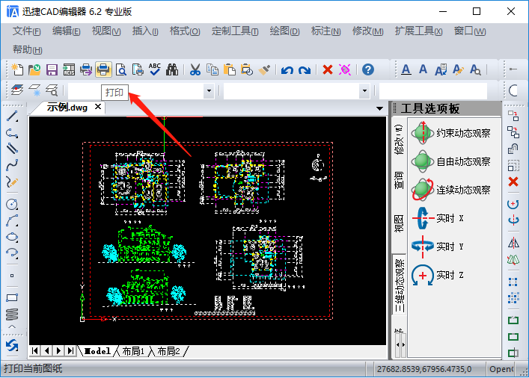
Task: Choose 连续动态观察 continuous orbit
Action: [451, 190]
